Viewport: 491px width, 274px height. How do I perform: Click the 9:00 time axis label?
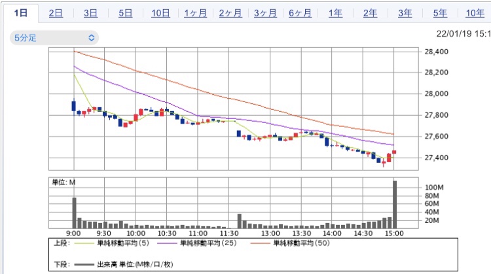click(73, 233)
